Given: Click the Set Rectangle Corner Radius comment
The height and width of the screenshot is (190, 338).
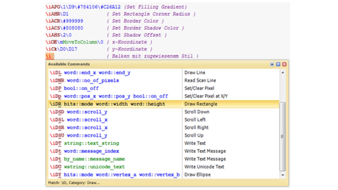Looking at the screenshot, I should coord(151,14).
